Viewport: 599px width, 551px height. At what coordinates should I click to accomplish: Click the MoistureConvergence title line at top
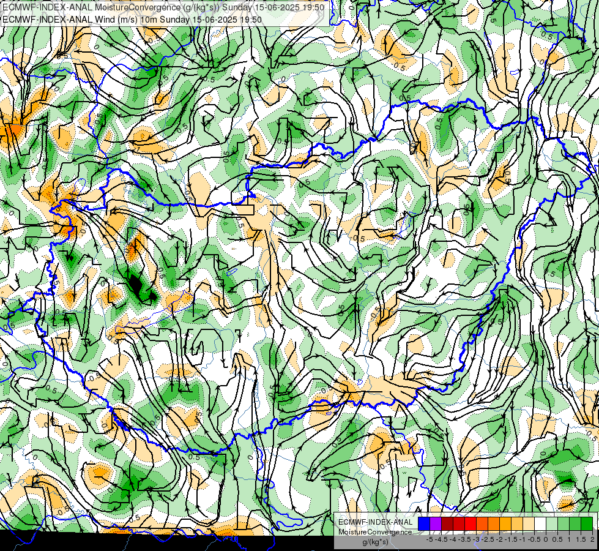[x=163, y=7]
